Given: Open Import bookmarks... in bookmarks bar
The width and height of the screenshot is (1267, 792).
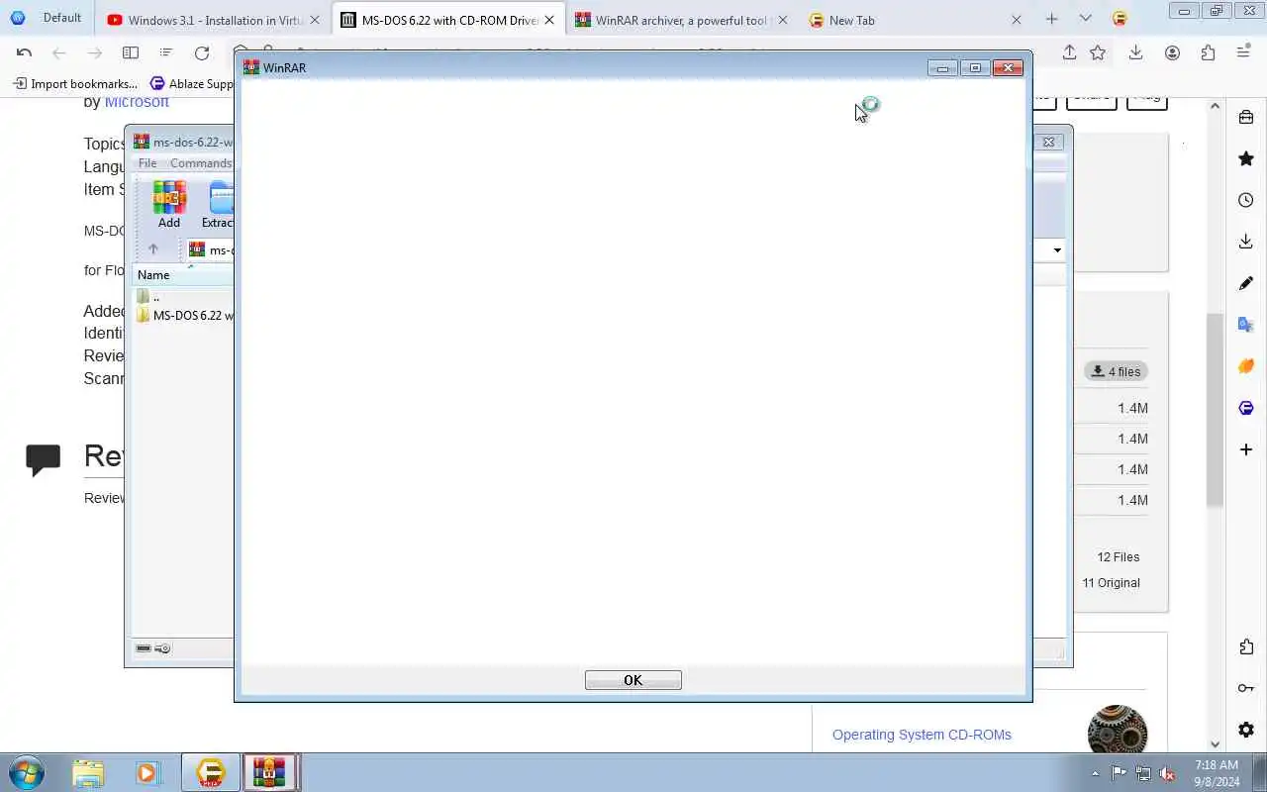Looking at the screenshot, I should (x=74, y=83).
